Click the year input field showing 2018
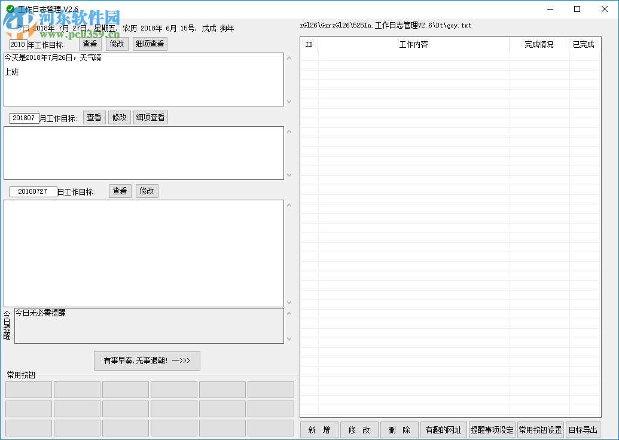Image resolution: width=619 pixels, height=440 pixels. (17, 44)
